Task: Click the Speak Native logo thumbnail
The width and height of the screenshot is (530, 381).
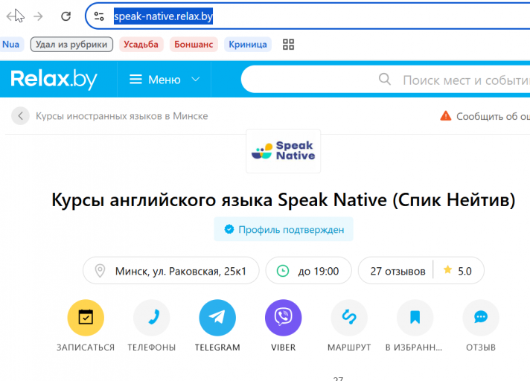Action: pyautogui.click(x=284, y=151)
